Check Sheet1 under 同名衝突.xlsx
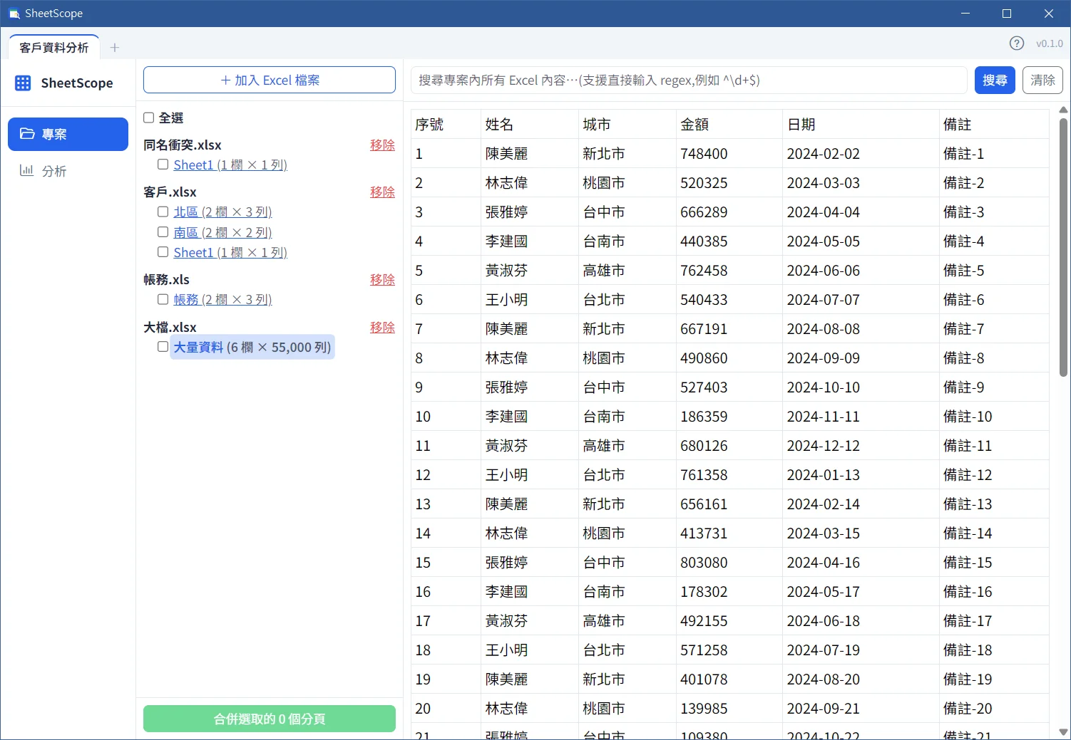The width and height of the screenshot is (1071, 740). [x=163, y=165]
